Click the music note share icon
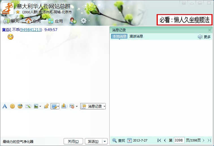This screenshot has width=214, height=146. [x=46, y=106]
